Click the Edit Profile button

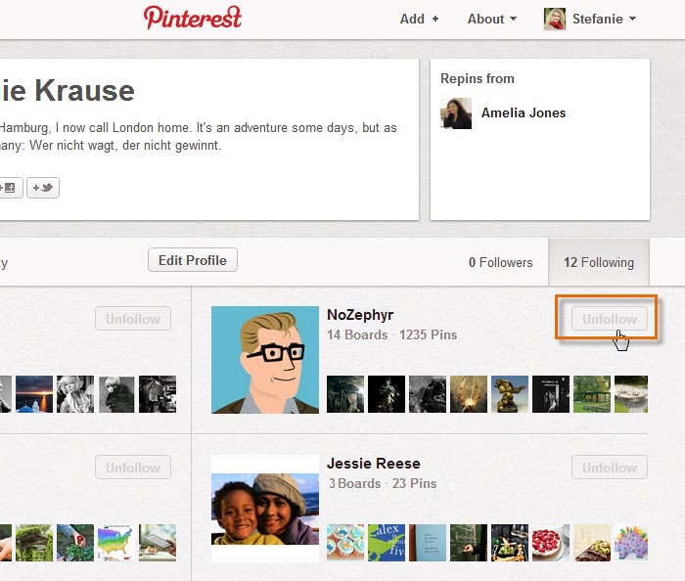tap(193, 260)
